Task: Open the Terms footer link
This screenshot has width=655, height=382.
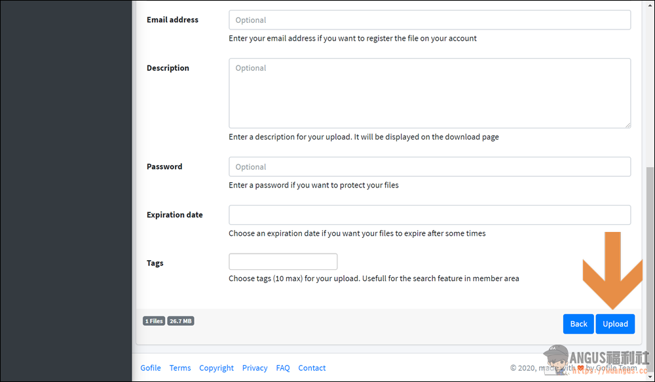Action: pyautogui.click(x=180, y=368)
